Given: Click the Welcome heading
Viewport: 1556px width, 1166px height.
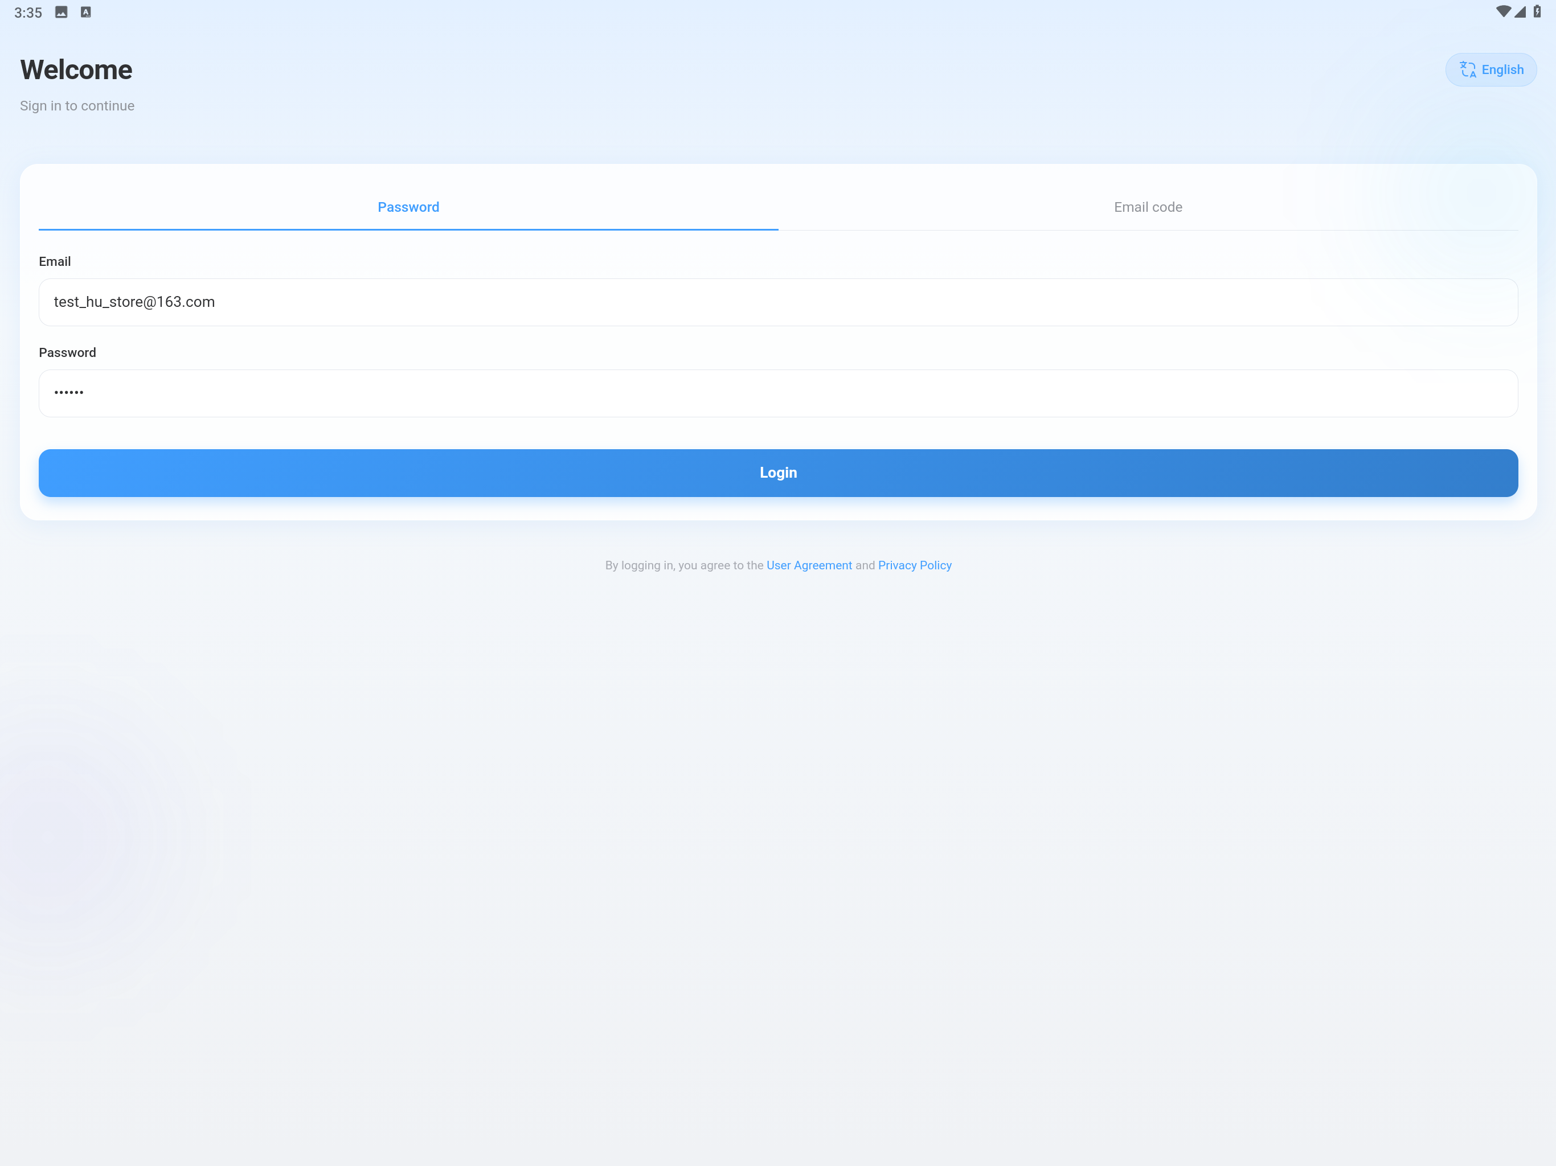Looking at the screenshot, I should click(x=76, y=69).
